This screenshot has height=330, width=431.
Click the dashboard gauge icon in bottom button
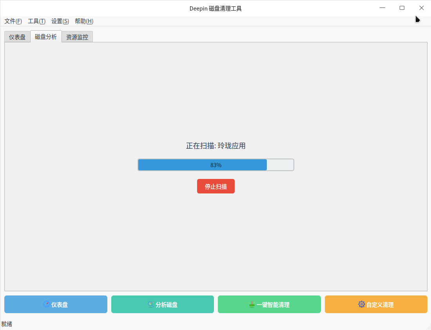[x=47, y=304]
